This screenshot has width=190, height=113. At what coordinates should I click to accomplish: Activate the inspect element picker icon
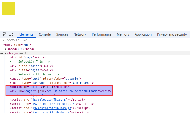pyautogui.click(x=4, y=34)
